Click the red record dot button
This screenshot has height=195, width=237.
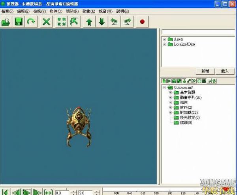tap(142, 22)
